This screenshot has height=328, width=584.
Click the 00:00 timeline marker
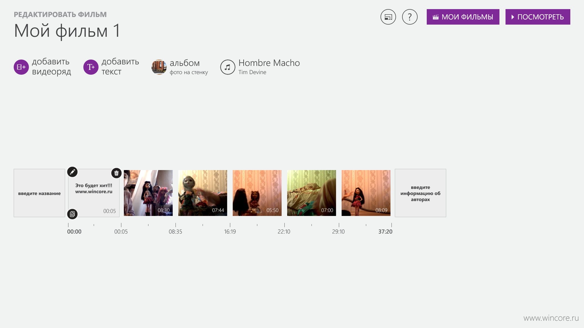click(x=74, y=232)
